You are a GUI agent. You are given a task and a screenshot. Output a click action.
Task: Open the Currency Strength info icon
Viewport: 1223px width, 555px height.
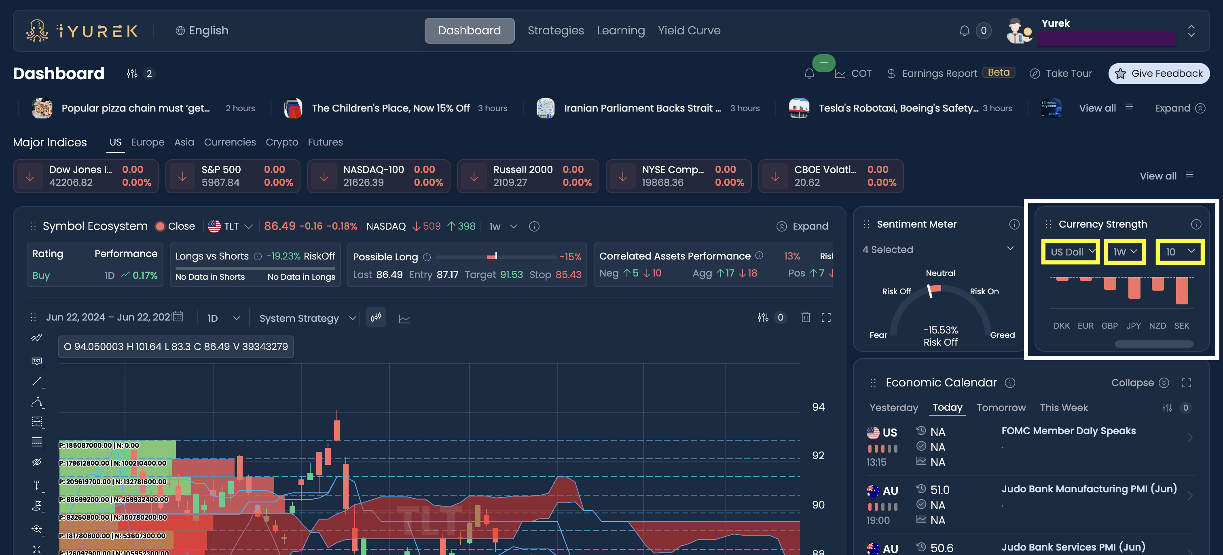tap(1196, 224)
